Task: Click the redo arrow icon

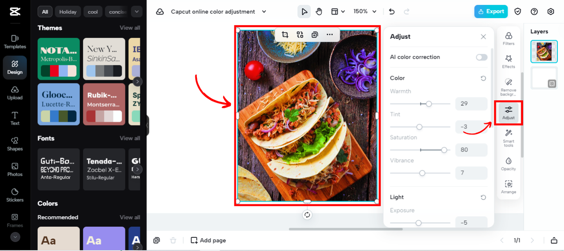Action: pyautogui.click(x=407, y=11)
